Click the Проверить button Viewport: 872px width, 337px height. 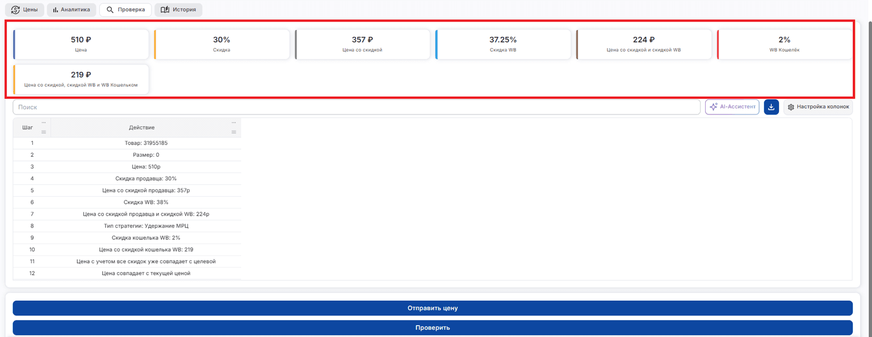coord(433,328)
